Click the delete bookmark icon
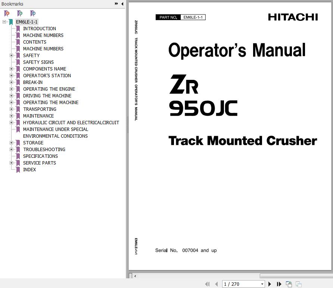 click(x=7, y=13)
